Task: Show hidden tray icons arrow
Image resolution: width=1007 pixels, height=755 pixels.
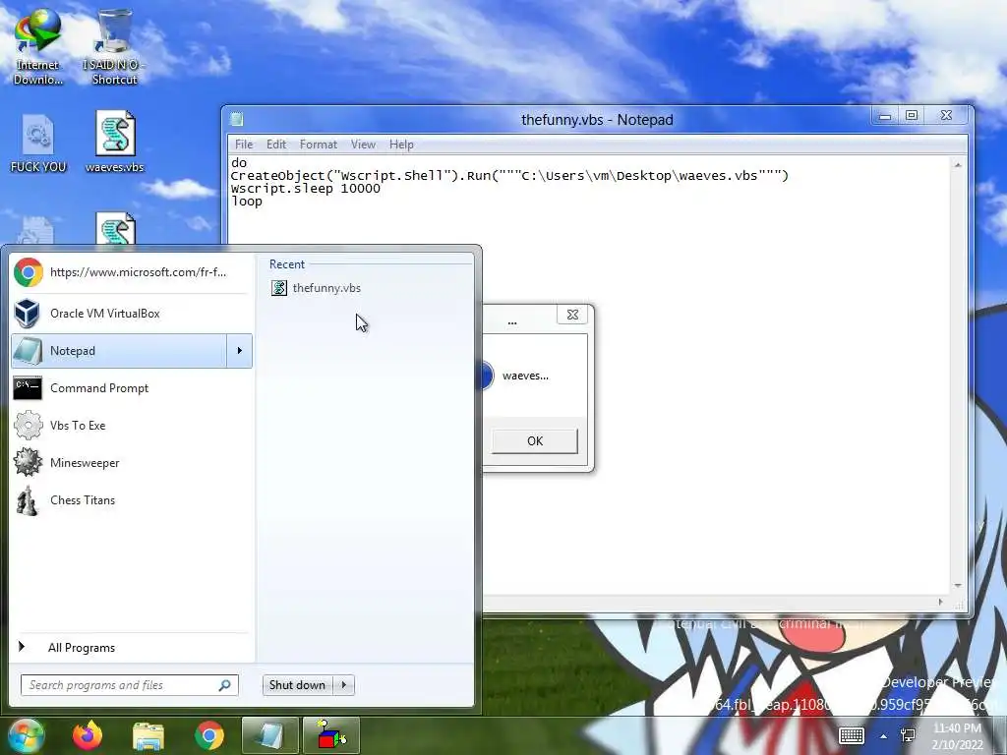Action: (884, 736)
